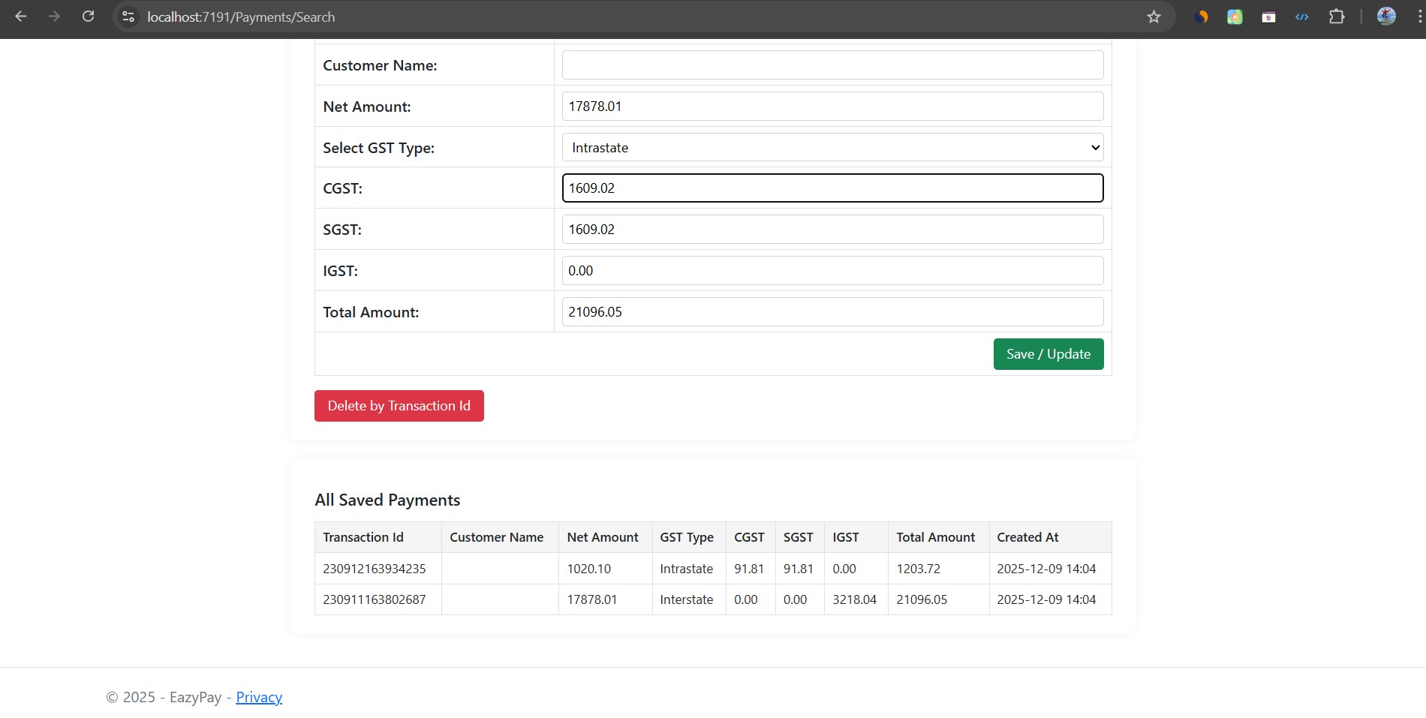
Task: Reload the current page
Action: [x=88, y=17]
